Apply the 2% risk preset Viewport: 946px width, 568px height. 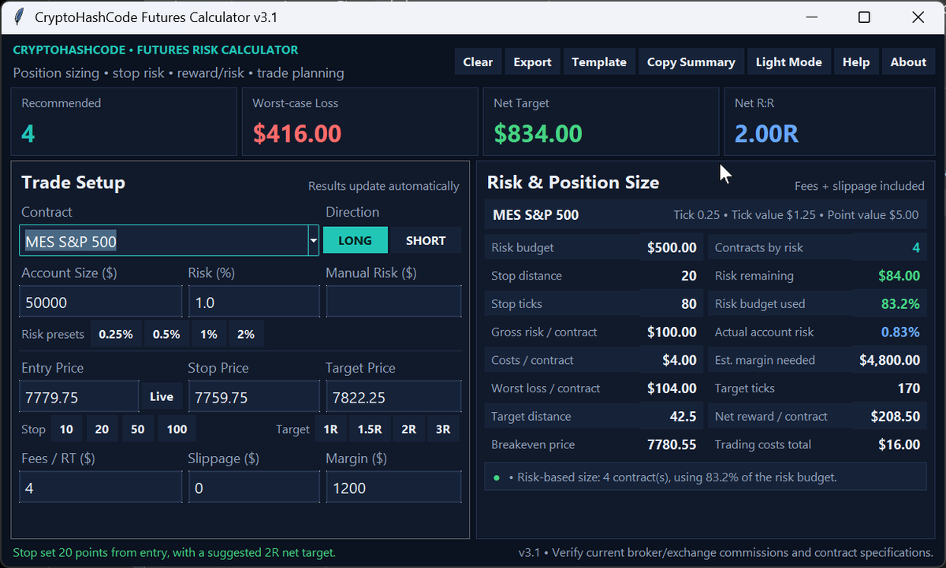pyautogui.click(x=246, y=334)
